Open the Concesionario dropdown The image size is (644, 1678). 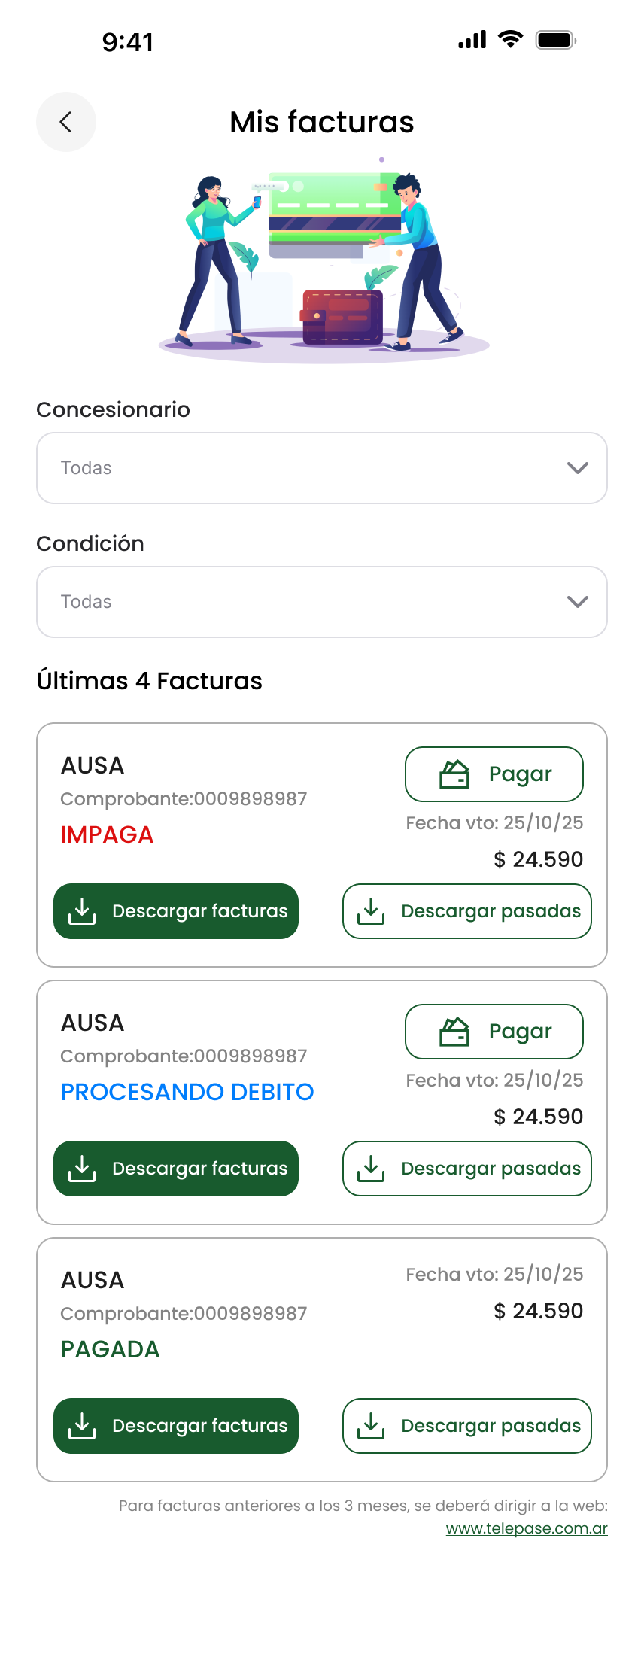[321, 468]
